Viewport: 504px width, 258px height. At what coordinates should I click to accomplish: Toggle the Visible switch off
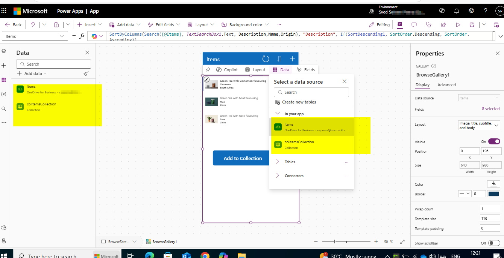point(494,141)
